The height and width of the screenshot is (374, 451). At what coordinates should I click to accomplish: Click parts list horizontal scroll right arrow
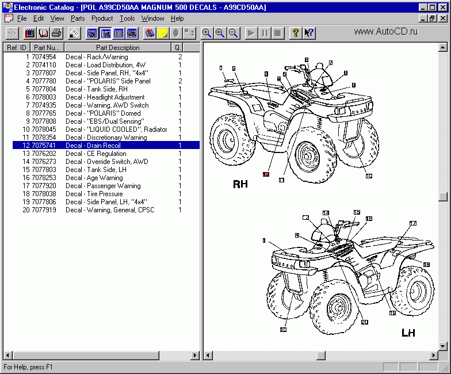tap(196, 356)
